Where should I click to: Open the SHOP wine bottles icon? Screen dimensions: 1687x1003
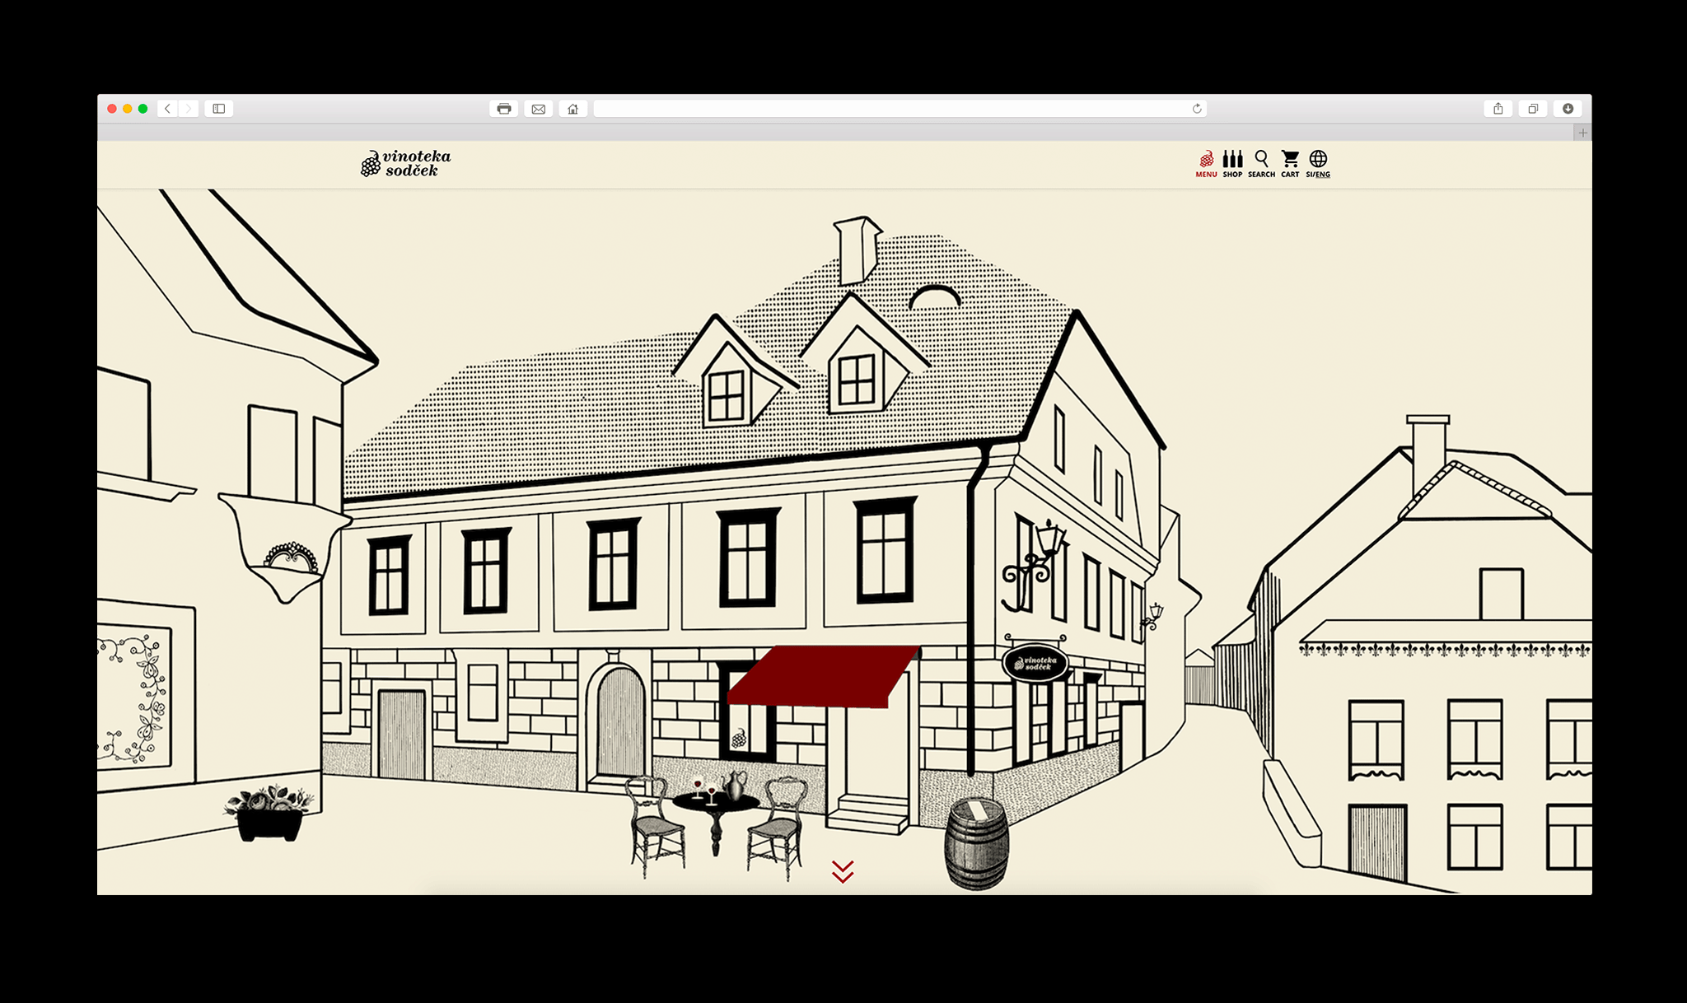(x=1232, y=163)
